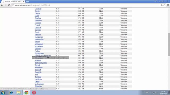Click the 2091 KB size cell

[x=81, y=16]
